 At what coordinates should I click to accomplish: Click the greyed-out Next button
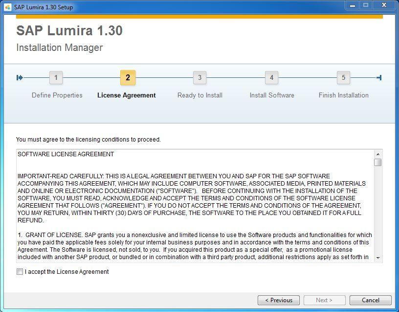point(325,300)
